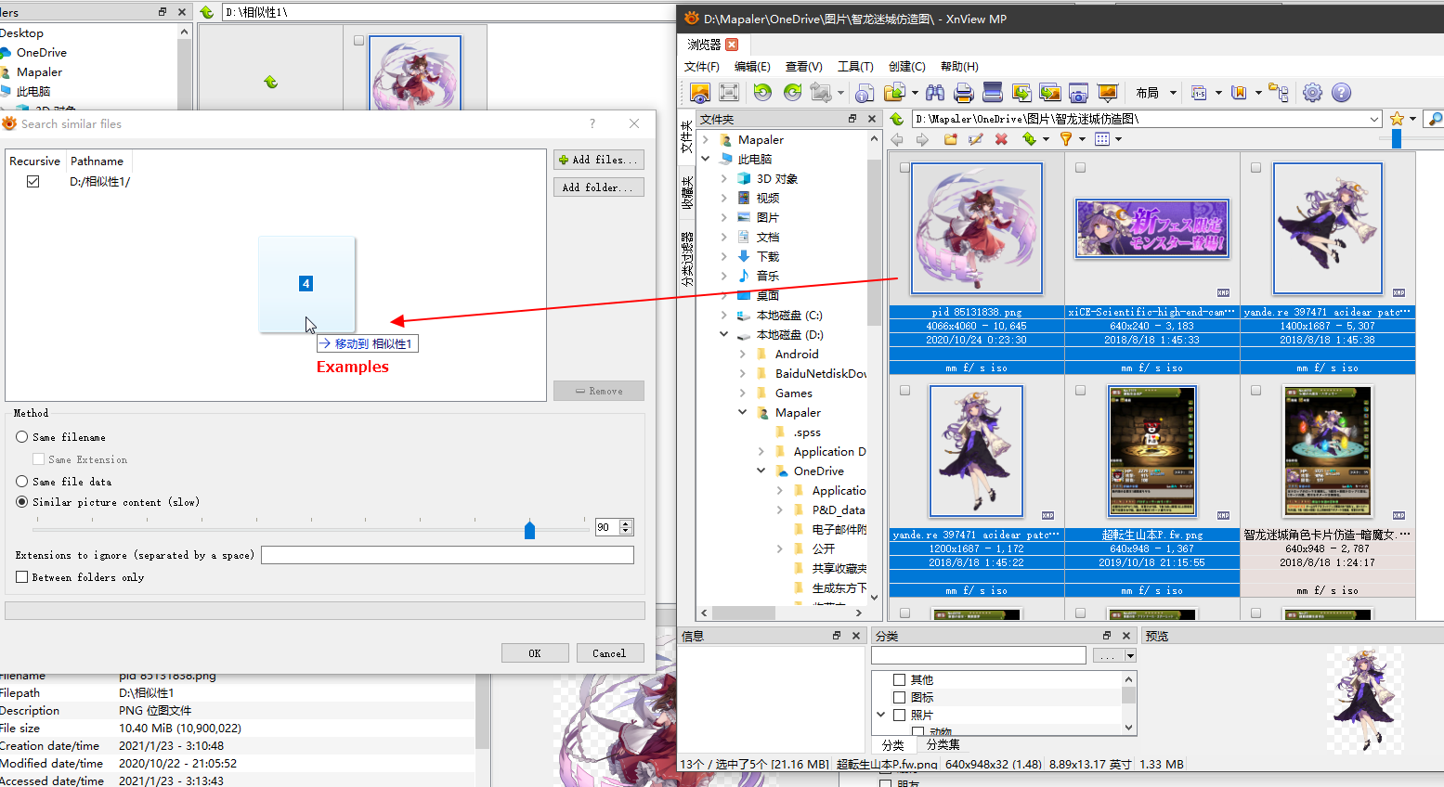Screen dimensions: 1444x787
Task: Expand the Mapaler user node in folder tree
Action: [x=706, y=140]
